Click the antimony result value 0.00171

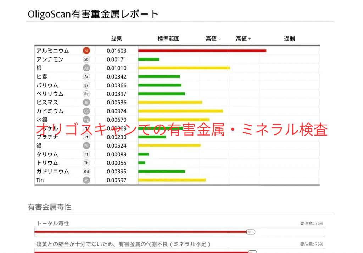pyautogui.click(x=116, y=59)
